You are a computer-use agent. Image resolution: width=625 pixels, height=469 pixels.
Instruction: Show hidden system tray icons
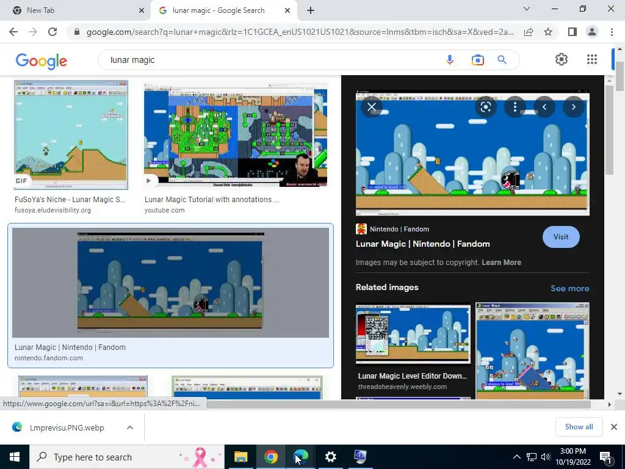pyautogui.click(x=516, y=457)
